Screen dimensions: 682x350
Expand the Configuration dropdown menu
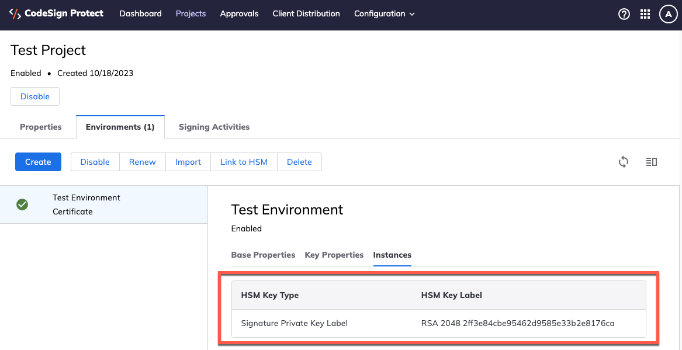click(x=384, y=14)
